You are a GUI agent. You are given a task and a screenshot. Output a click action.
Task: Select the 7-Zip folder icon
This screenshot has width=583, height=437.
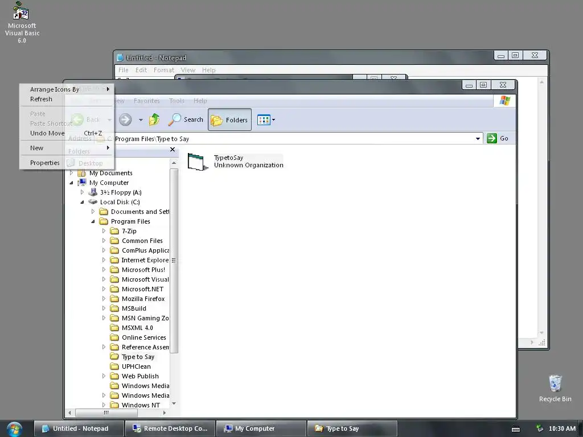tap(114, 231)
